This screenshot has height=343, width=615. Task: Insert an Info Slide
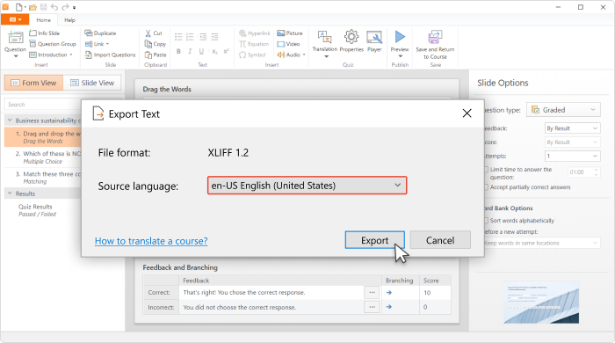[x=45, y=33]
